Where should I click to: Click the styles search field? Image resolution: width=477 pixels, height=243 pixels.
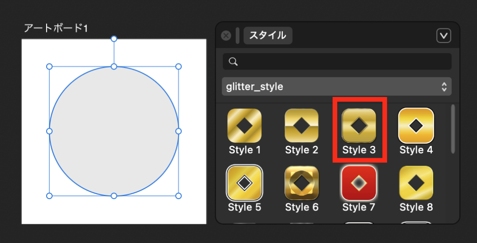(x=342, y=62)
